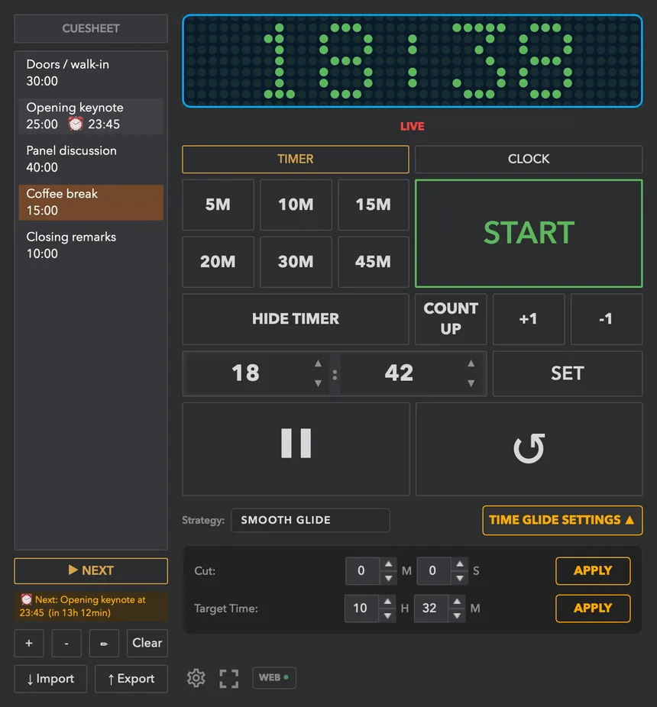The image size is (657, 707).
Task: Click the LED timer display
Action: pos(413,61)
